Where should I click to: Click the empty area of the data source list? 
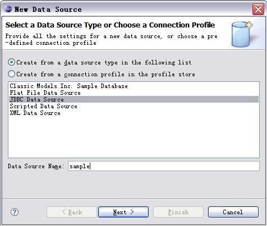click(133, 137)
